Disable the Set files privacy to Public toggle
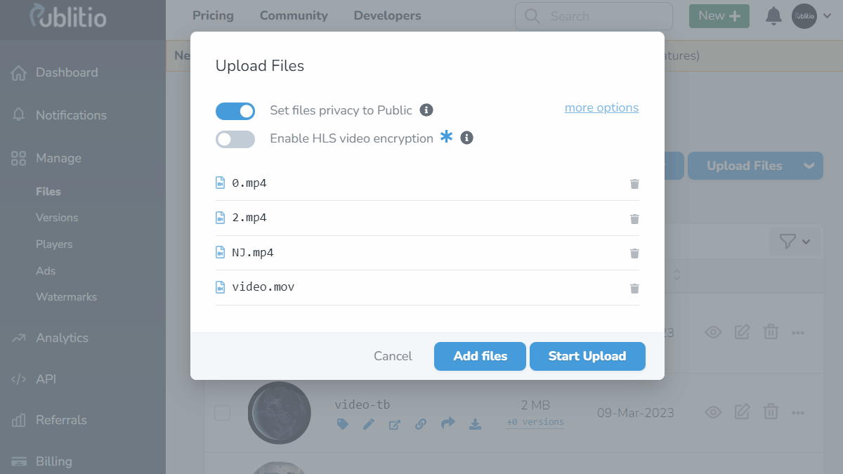The width and height of the screenshot is (843, 474). (x=235, y=111)
